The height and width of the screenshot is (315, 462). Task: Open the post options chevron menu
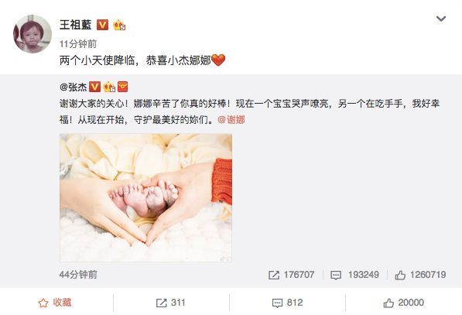click(x=441, y=19)
